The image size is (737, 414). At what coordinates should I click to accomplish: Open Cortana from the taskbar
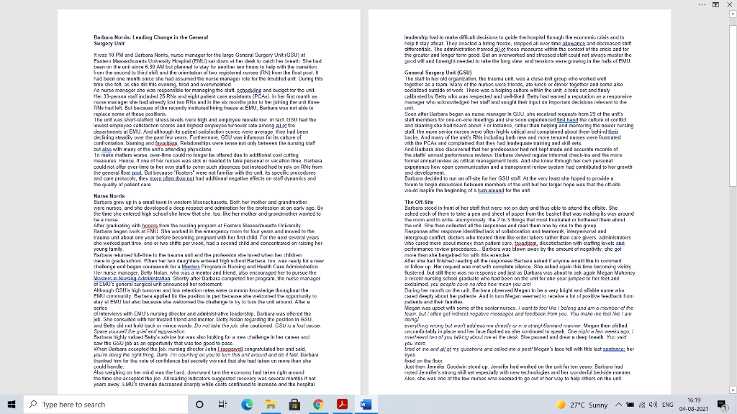click(x=199, y=404)
